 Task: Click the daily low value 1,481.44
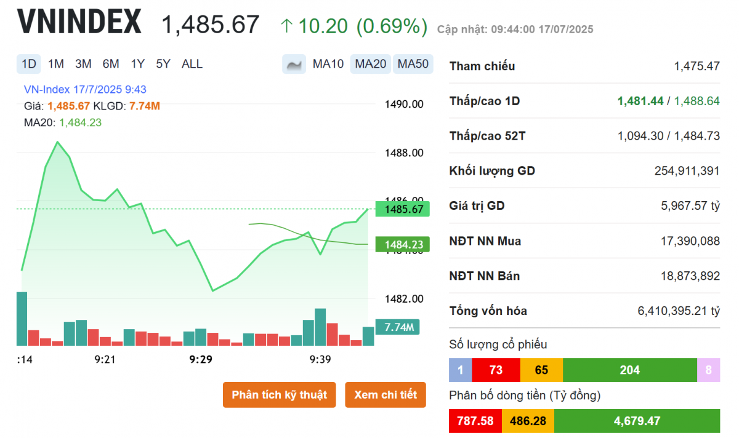pos(640,101)
